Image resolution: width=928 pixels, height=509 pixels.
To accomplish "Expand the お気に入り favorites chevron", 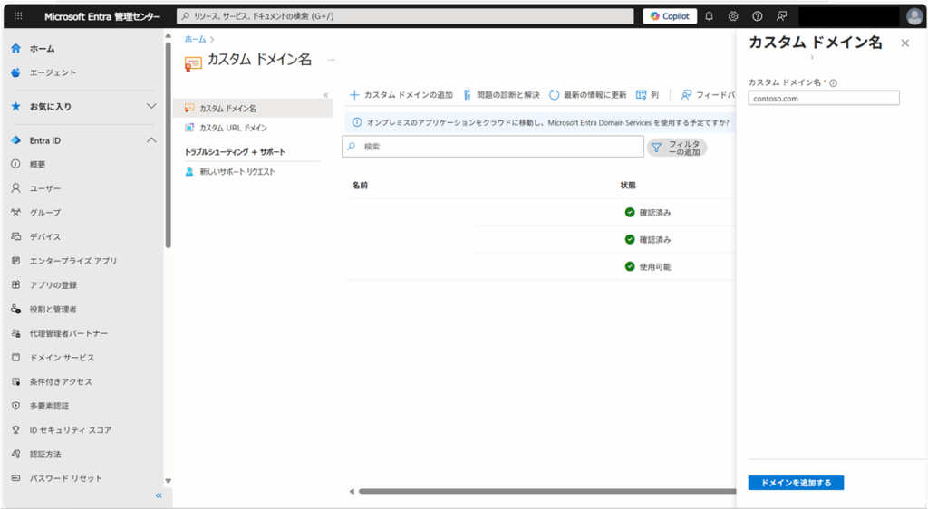I will [x=151, y=107].
